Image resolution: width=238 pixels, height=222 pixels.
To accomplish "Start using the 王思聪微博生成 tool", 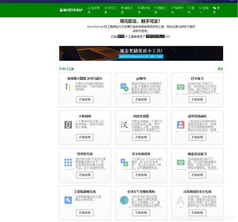I will tap(85, 212).
